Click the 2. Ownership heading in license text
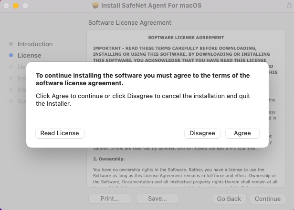 pyautogui.click(x=108, y=159)
